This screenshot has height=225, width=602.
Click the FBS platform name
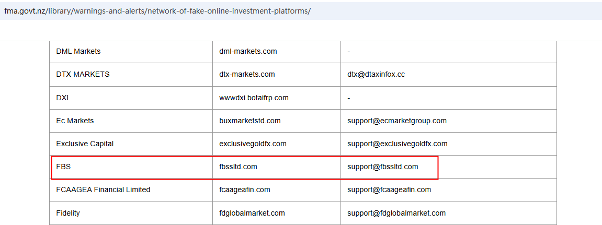click(63, 167)
